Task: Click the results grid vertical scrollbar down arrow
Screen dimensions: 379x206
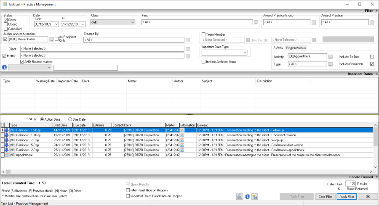Action: [375, 167]
